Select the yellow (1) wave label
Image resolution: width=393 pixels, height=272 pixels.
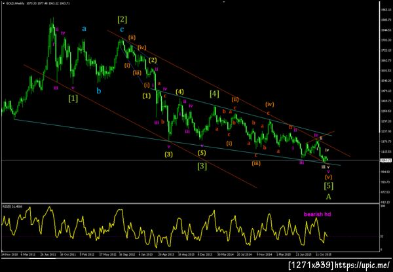[x=147, y=96]
